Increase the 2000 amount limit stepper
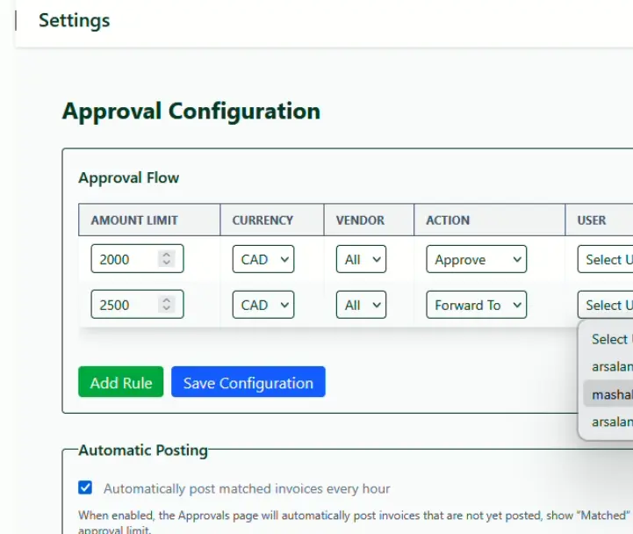This screenshot has width=633, height=534. click(x=166, y=255)
